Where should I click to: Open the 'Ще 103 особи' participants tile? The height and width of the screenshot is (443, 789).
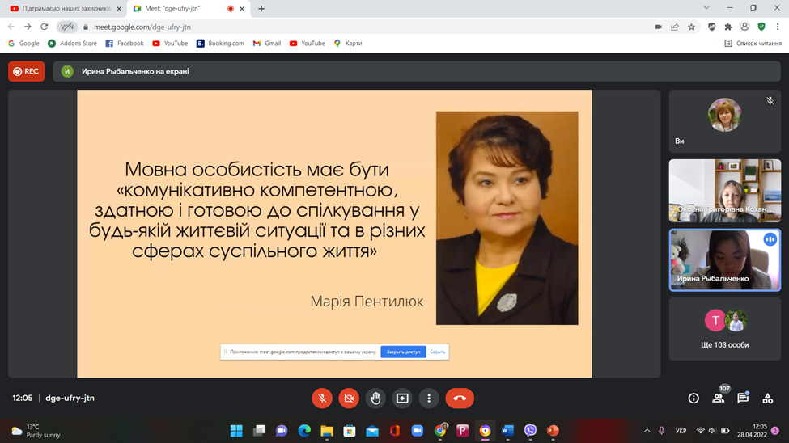pos(724,329)
